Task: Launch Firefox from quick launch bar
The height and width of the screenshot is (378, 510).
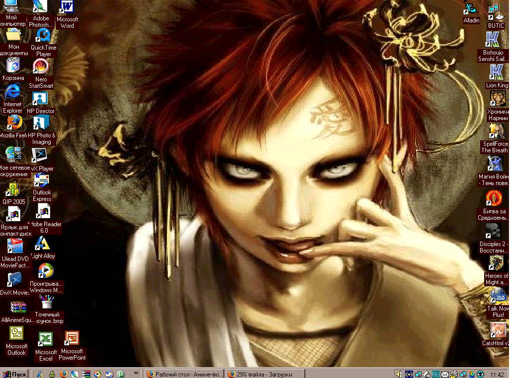Action: (64, 374)
